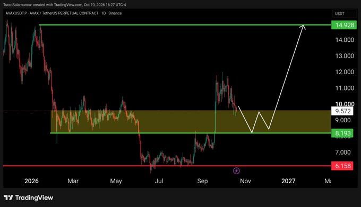Click the purple lightning event icon
This screenshot has width=361, height=207.
(x=236, y=171)
